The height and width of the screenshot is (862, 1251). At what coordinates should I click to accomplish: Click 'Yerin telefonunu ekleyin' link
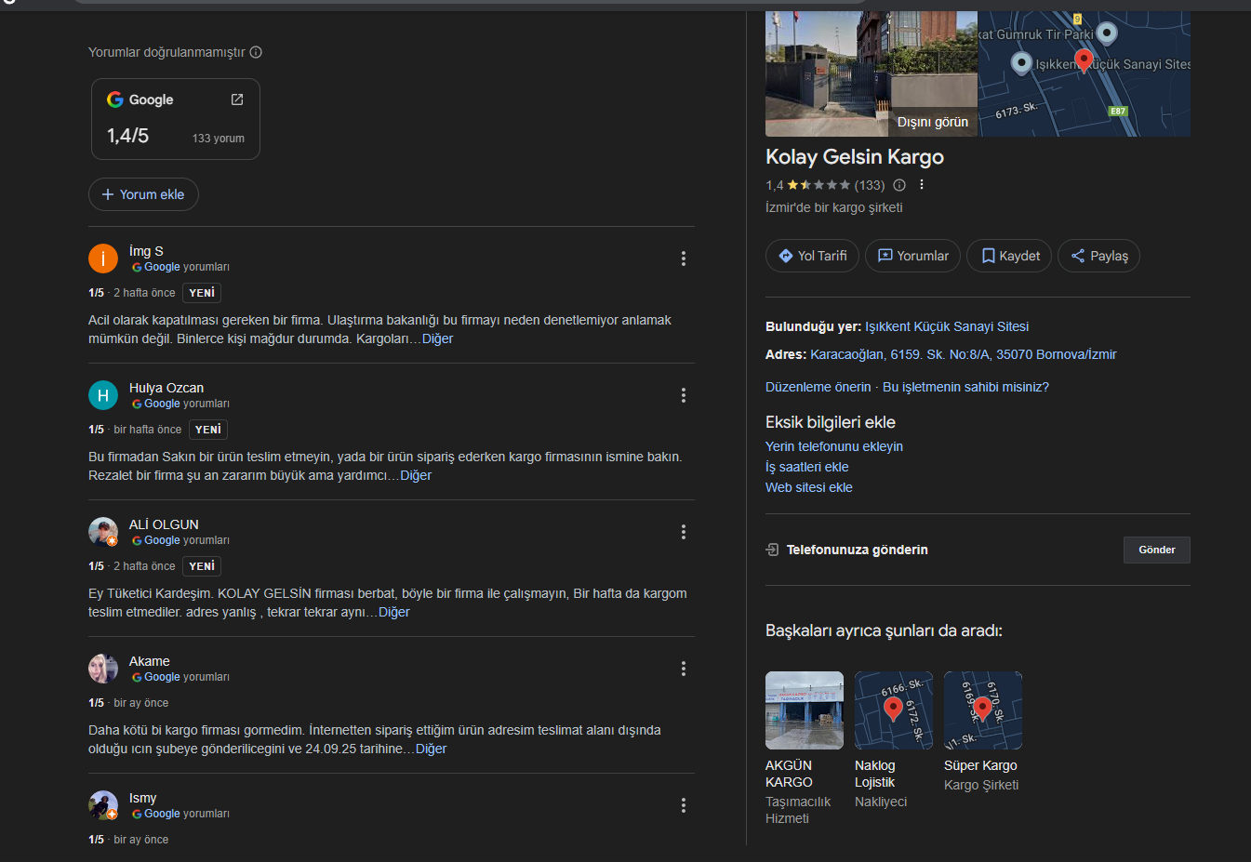pos(834,446)
